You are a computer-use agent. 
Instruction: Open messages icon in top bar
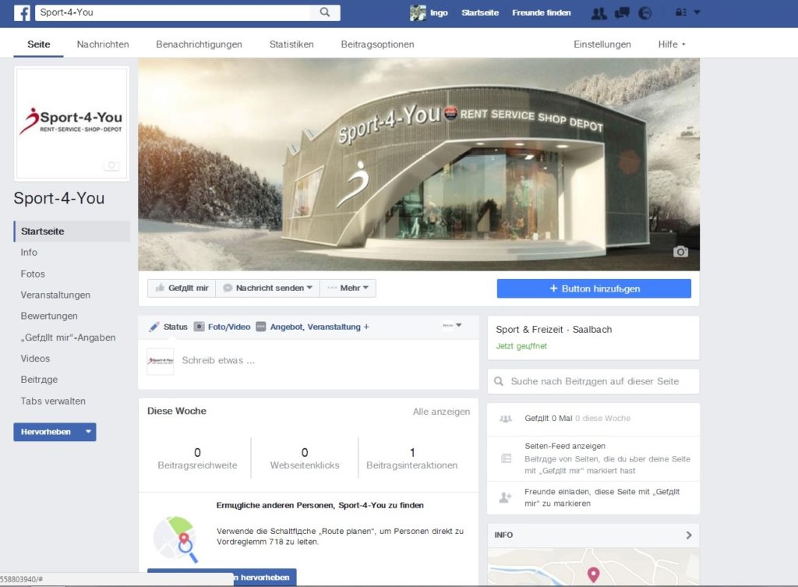[x=622, y=12]
